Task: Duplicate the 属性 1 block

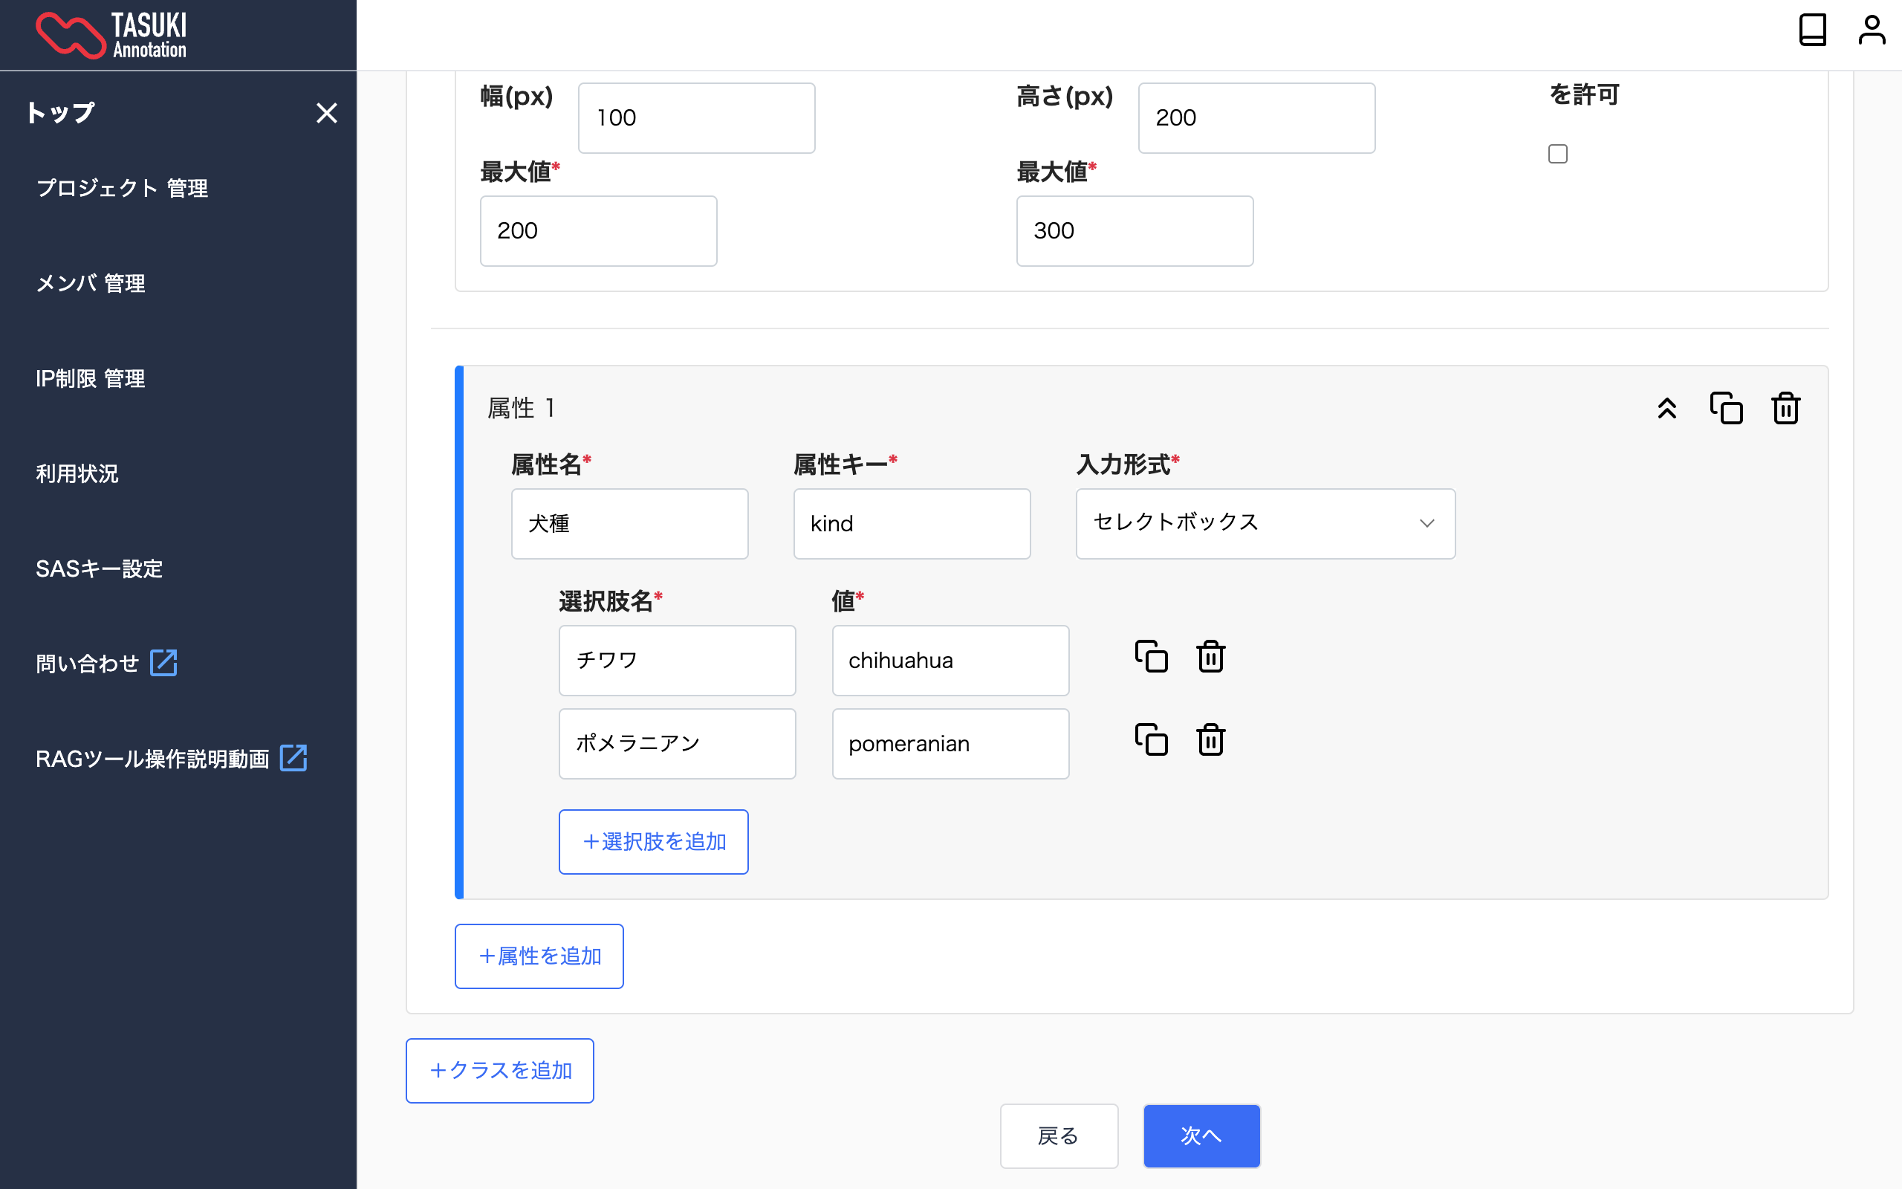Action: [x=1726, y=408]
